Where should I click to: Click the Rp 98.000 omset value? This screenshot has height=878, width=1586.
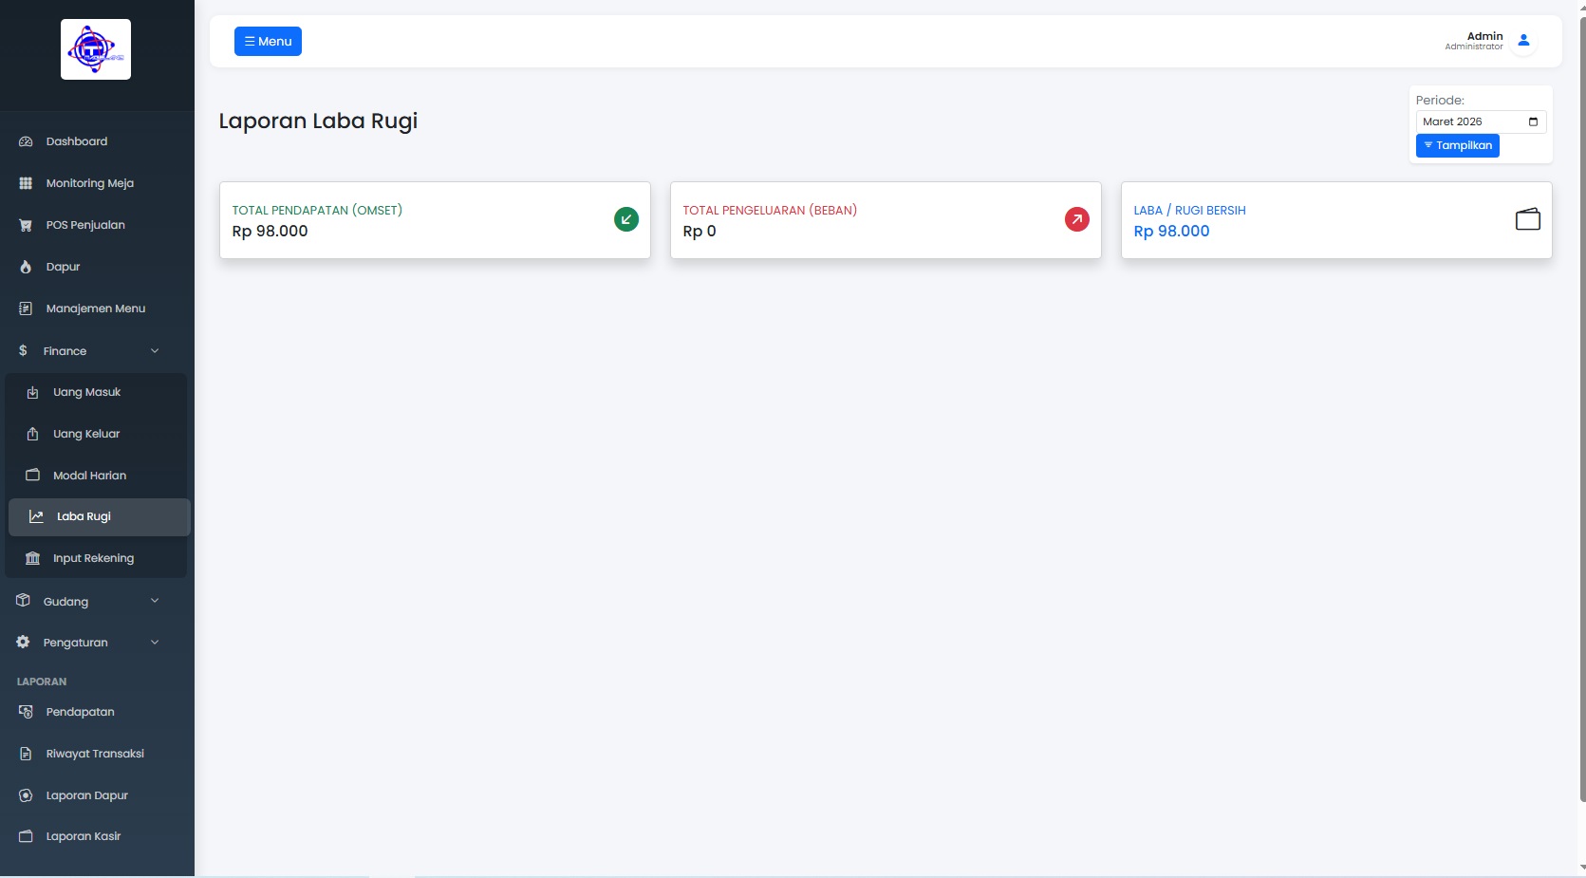(x=271, y=231)
